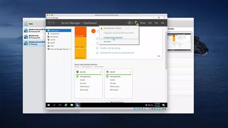Open Task View on the taskbar
The width and height of the screenshot is (228, 128).
[x=60, y=105]
